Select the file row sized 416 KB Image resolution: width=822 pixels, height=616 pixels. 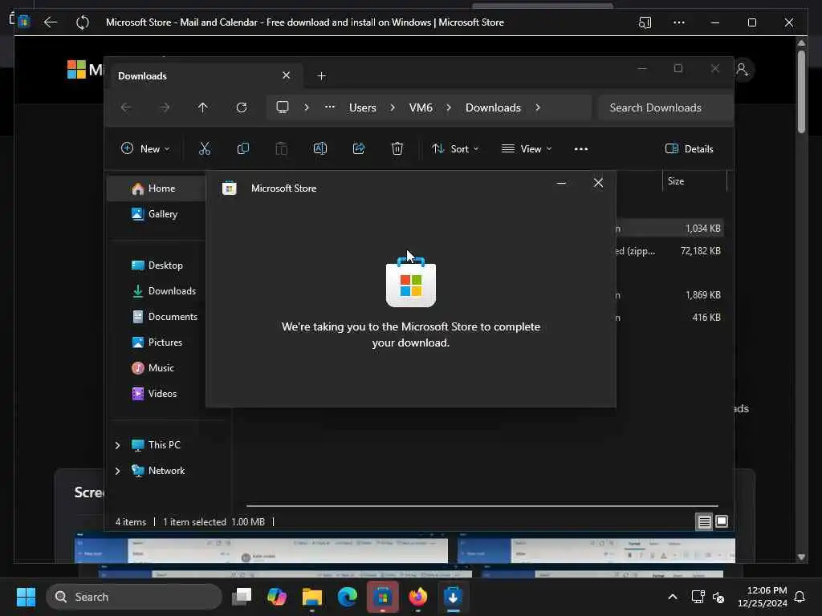tap(670, 318)
